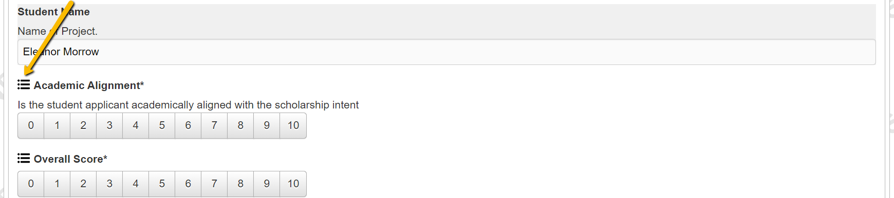Screen dimensions: 894x198
Task: Select 1 for Academic Alignment
Action: tap(57, 126)
